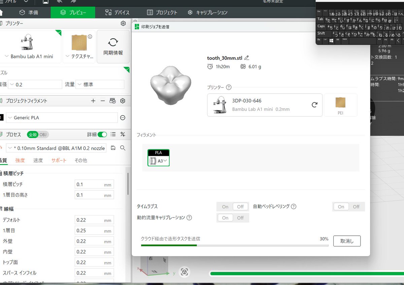The width and height of the screenshot is (404, 285).
Task: Edit file name with the pencil icon
Action: pyautogui.click(x=247, y=58)
